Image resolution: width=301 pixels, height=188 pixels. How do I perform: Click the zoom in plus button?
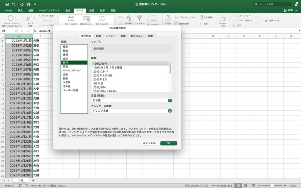click(285, 186)
